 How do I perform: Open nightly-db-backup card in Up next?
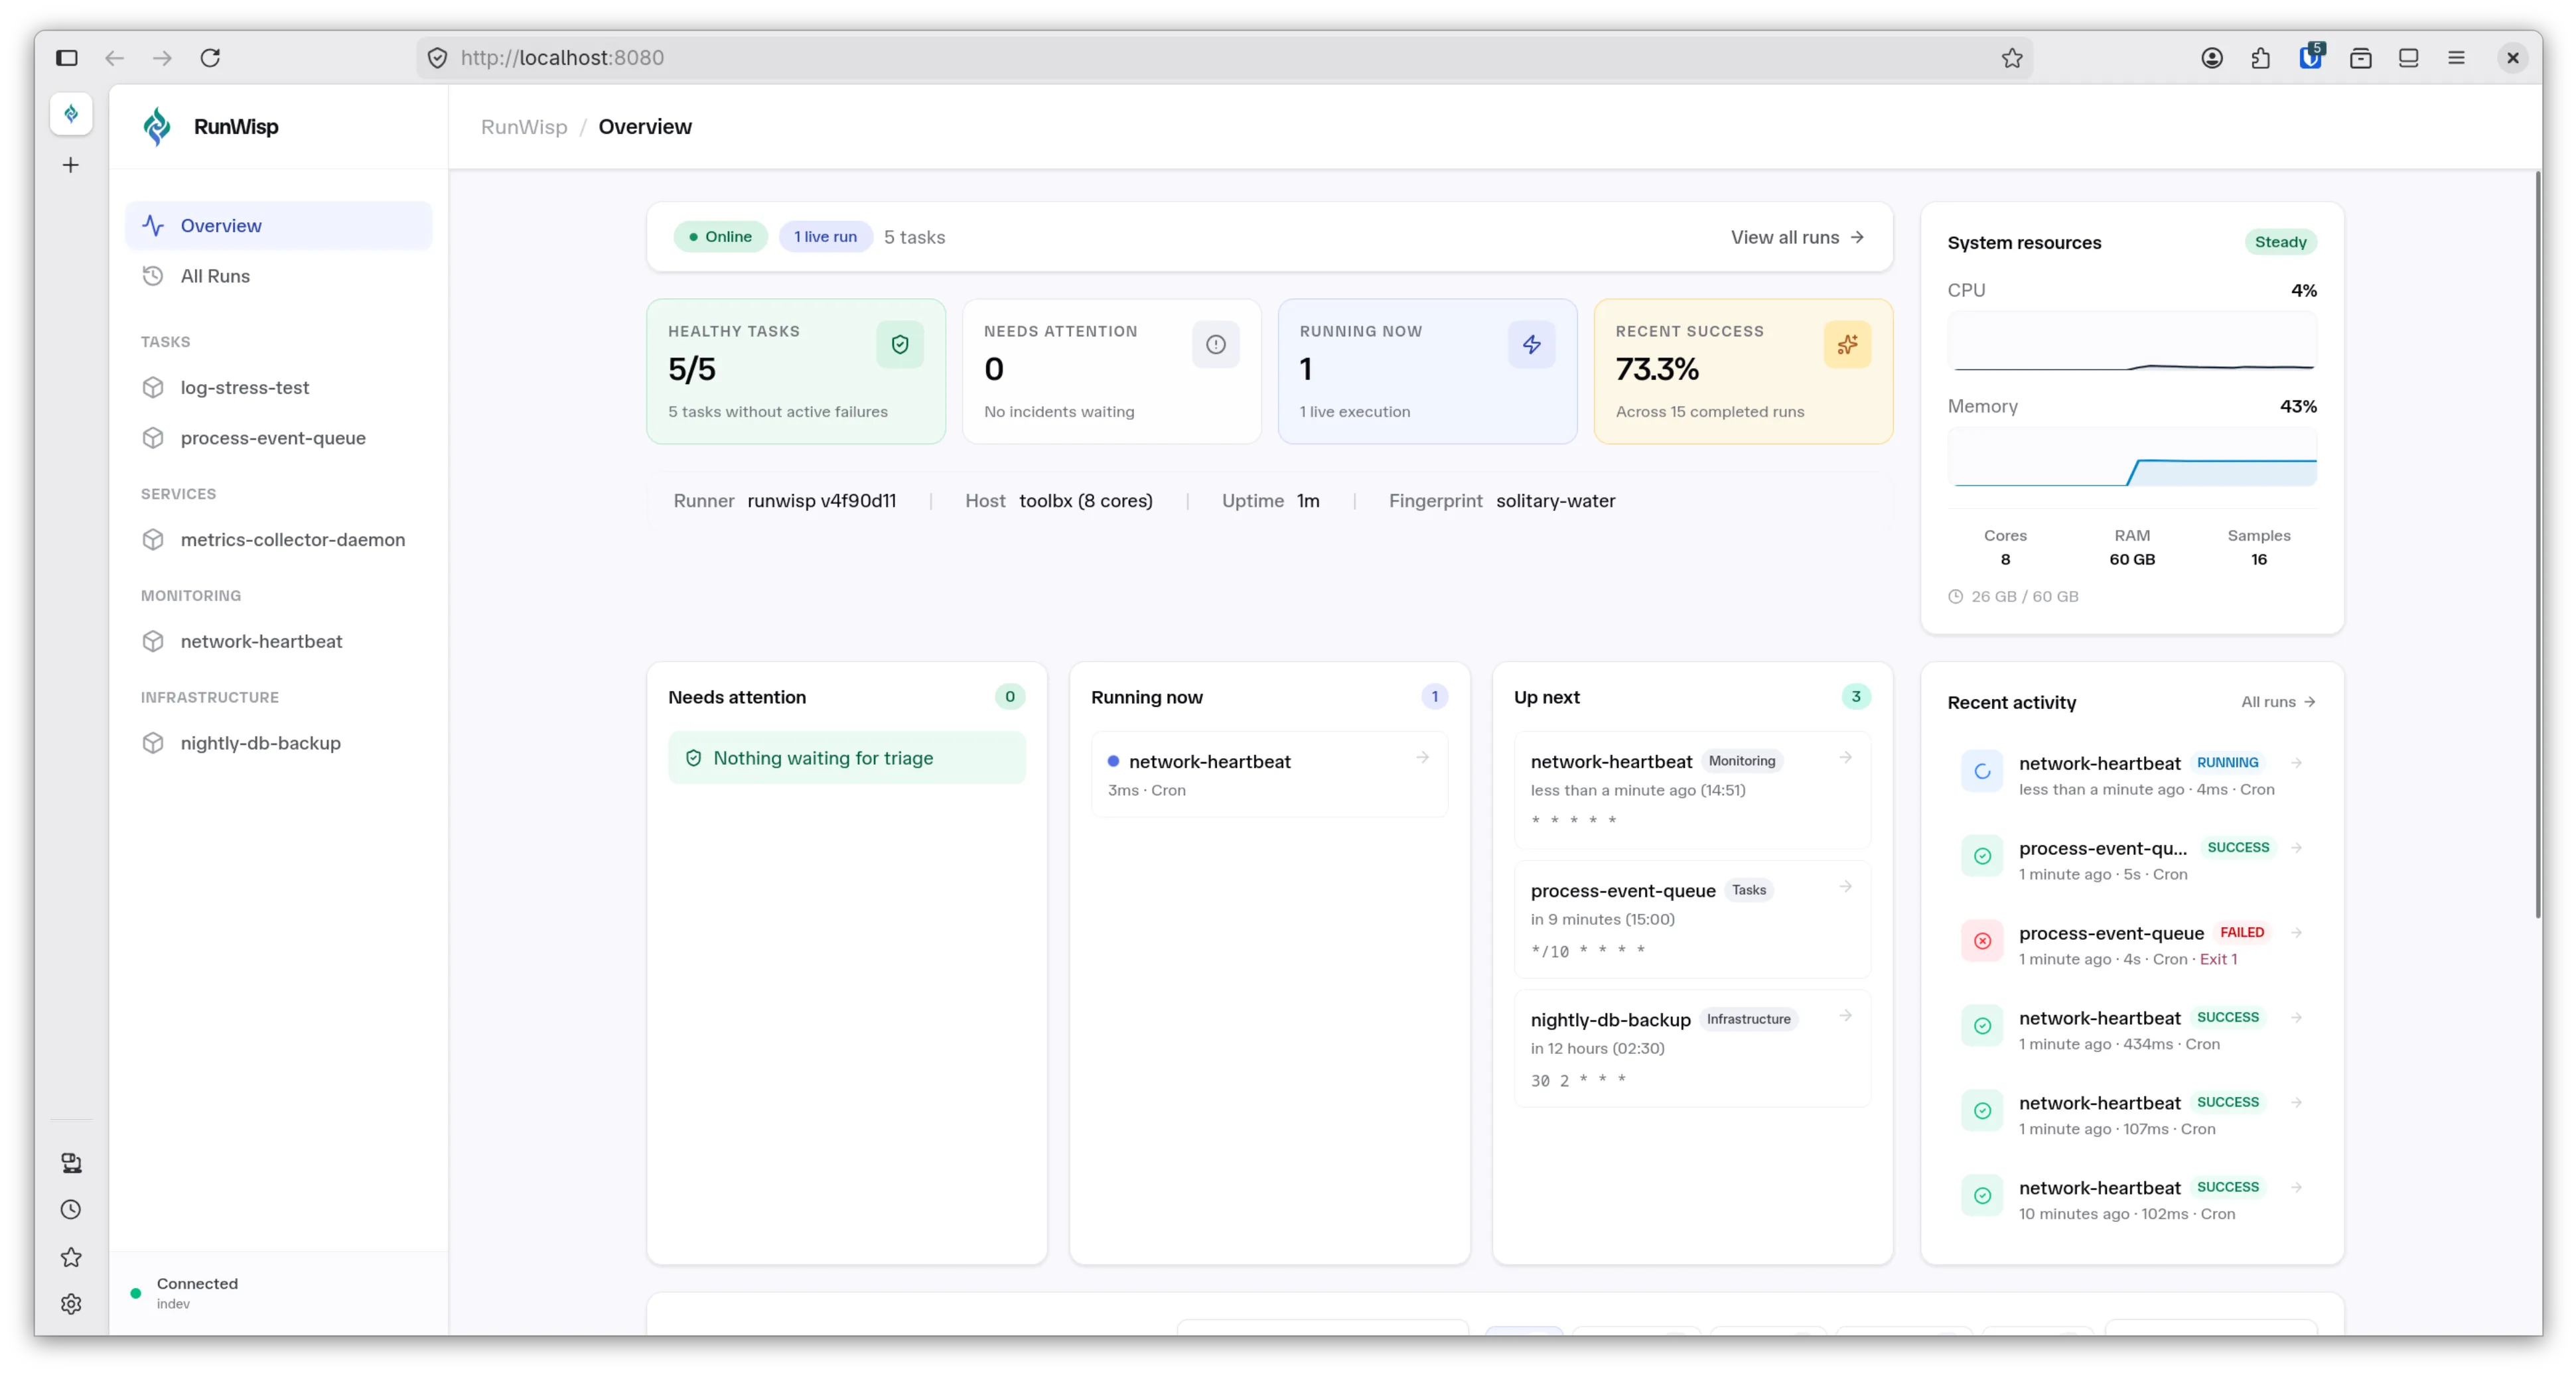(1692, 1048)
